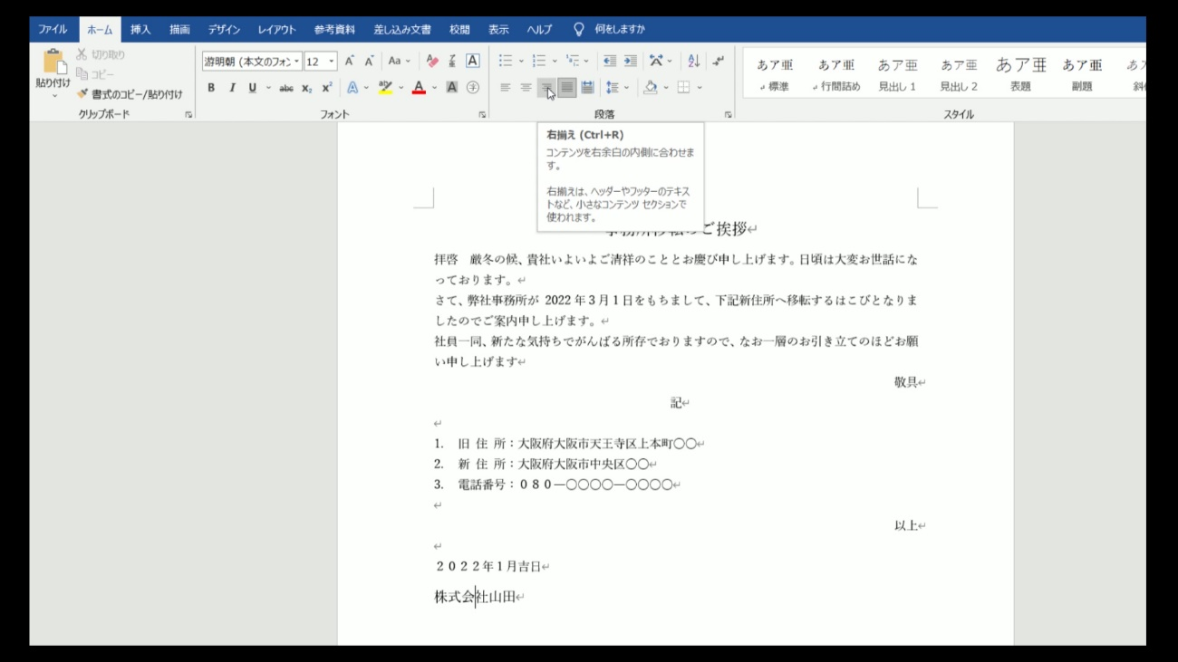Switch to the Draw (描画) tab
The width and height of the screenshot is (1178, 662).
coord(179,30)
